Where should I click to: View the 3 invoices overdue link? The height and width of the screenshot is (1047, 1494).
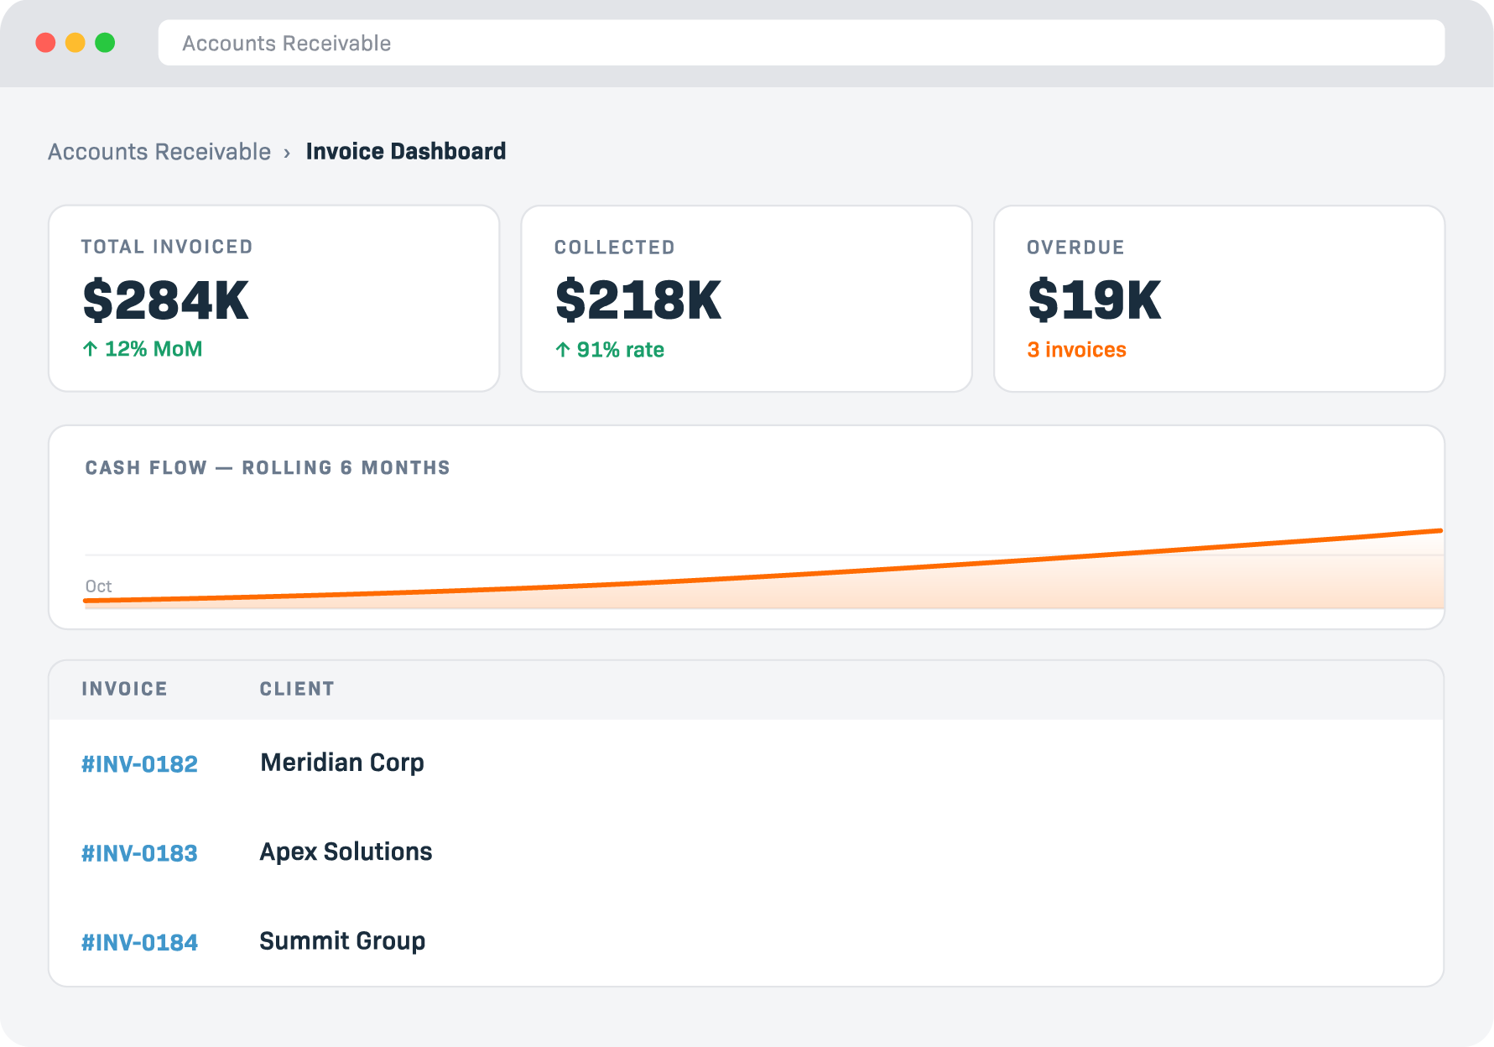click(1076, 350)
